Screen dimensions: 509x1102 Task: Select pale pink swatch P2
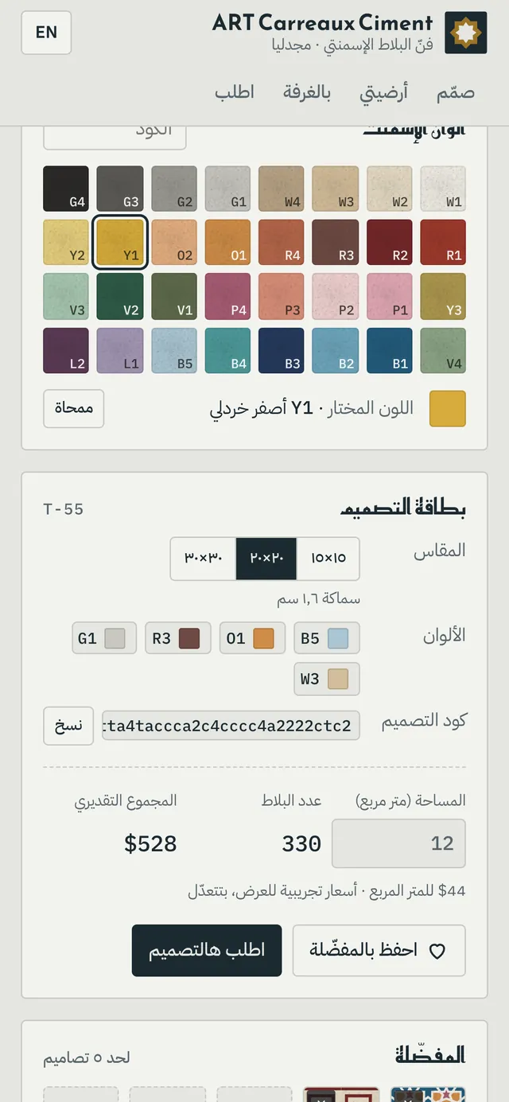(335, 296)
